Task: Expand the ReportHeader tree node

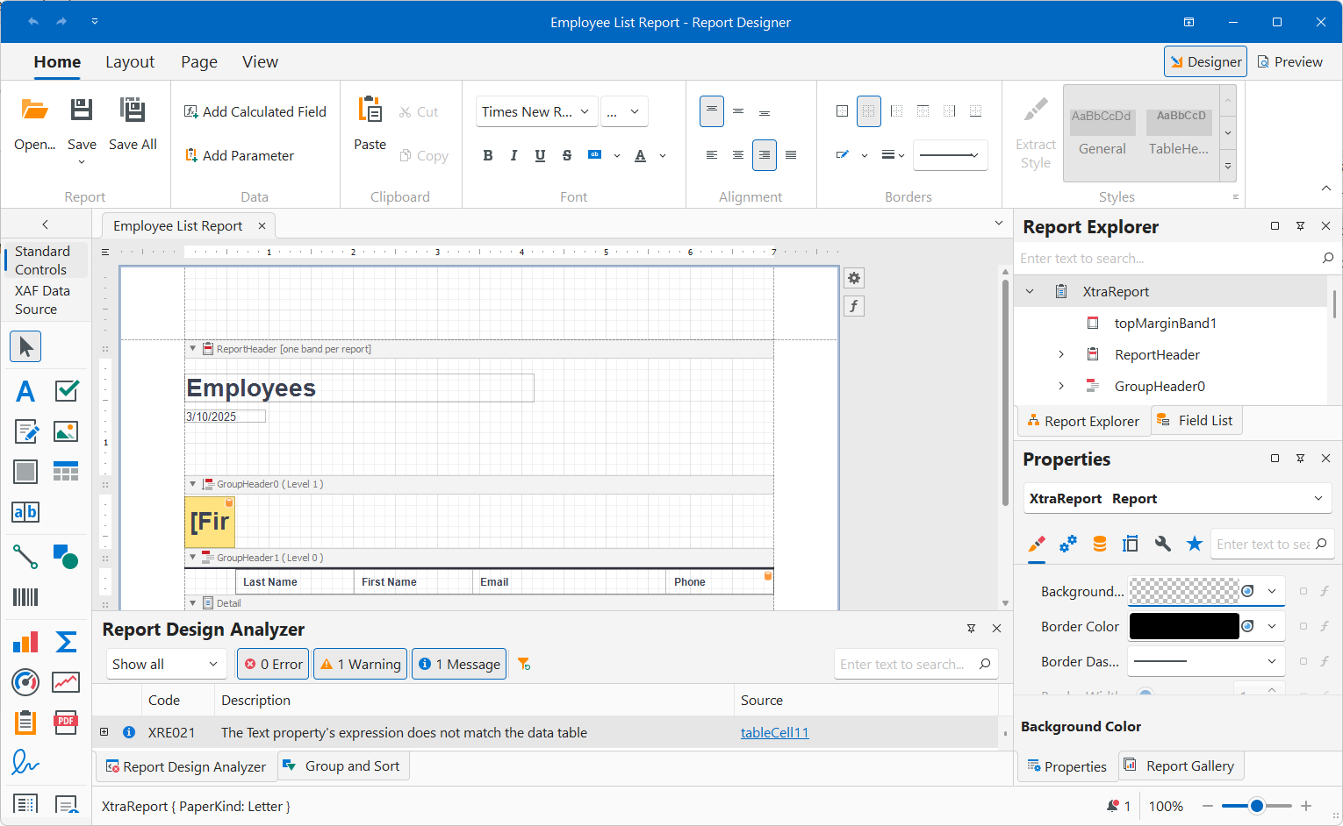Action: tap(1061, 354)
